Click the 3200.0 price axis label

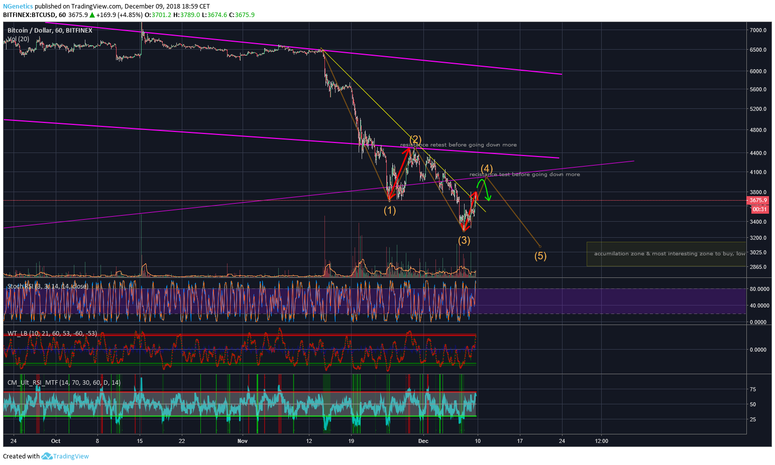[x=758, y=238]
